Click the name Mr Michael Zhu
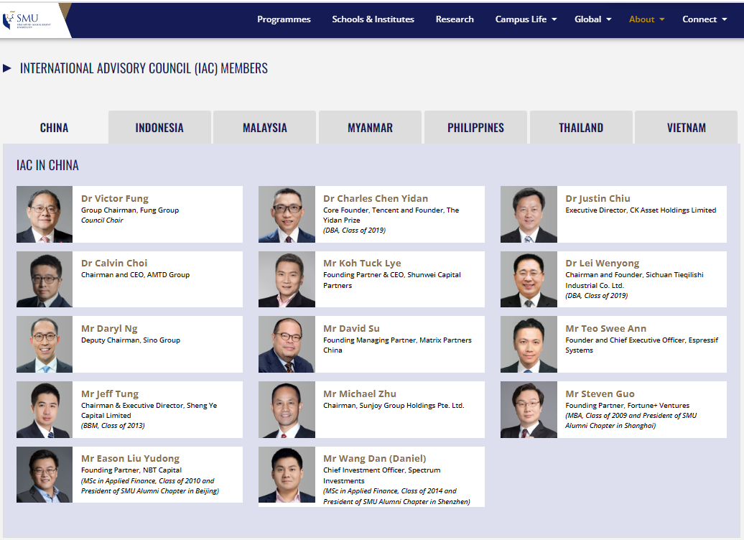Viewport: 744px width, 540px height. 360,394
